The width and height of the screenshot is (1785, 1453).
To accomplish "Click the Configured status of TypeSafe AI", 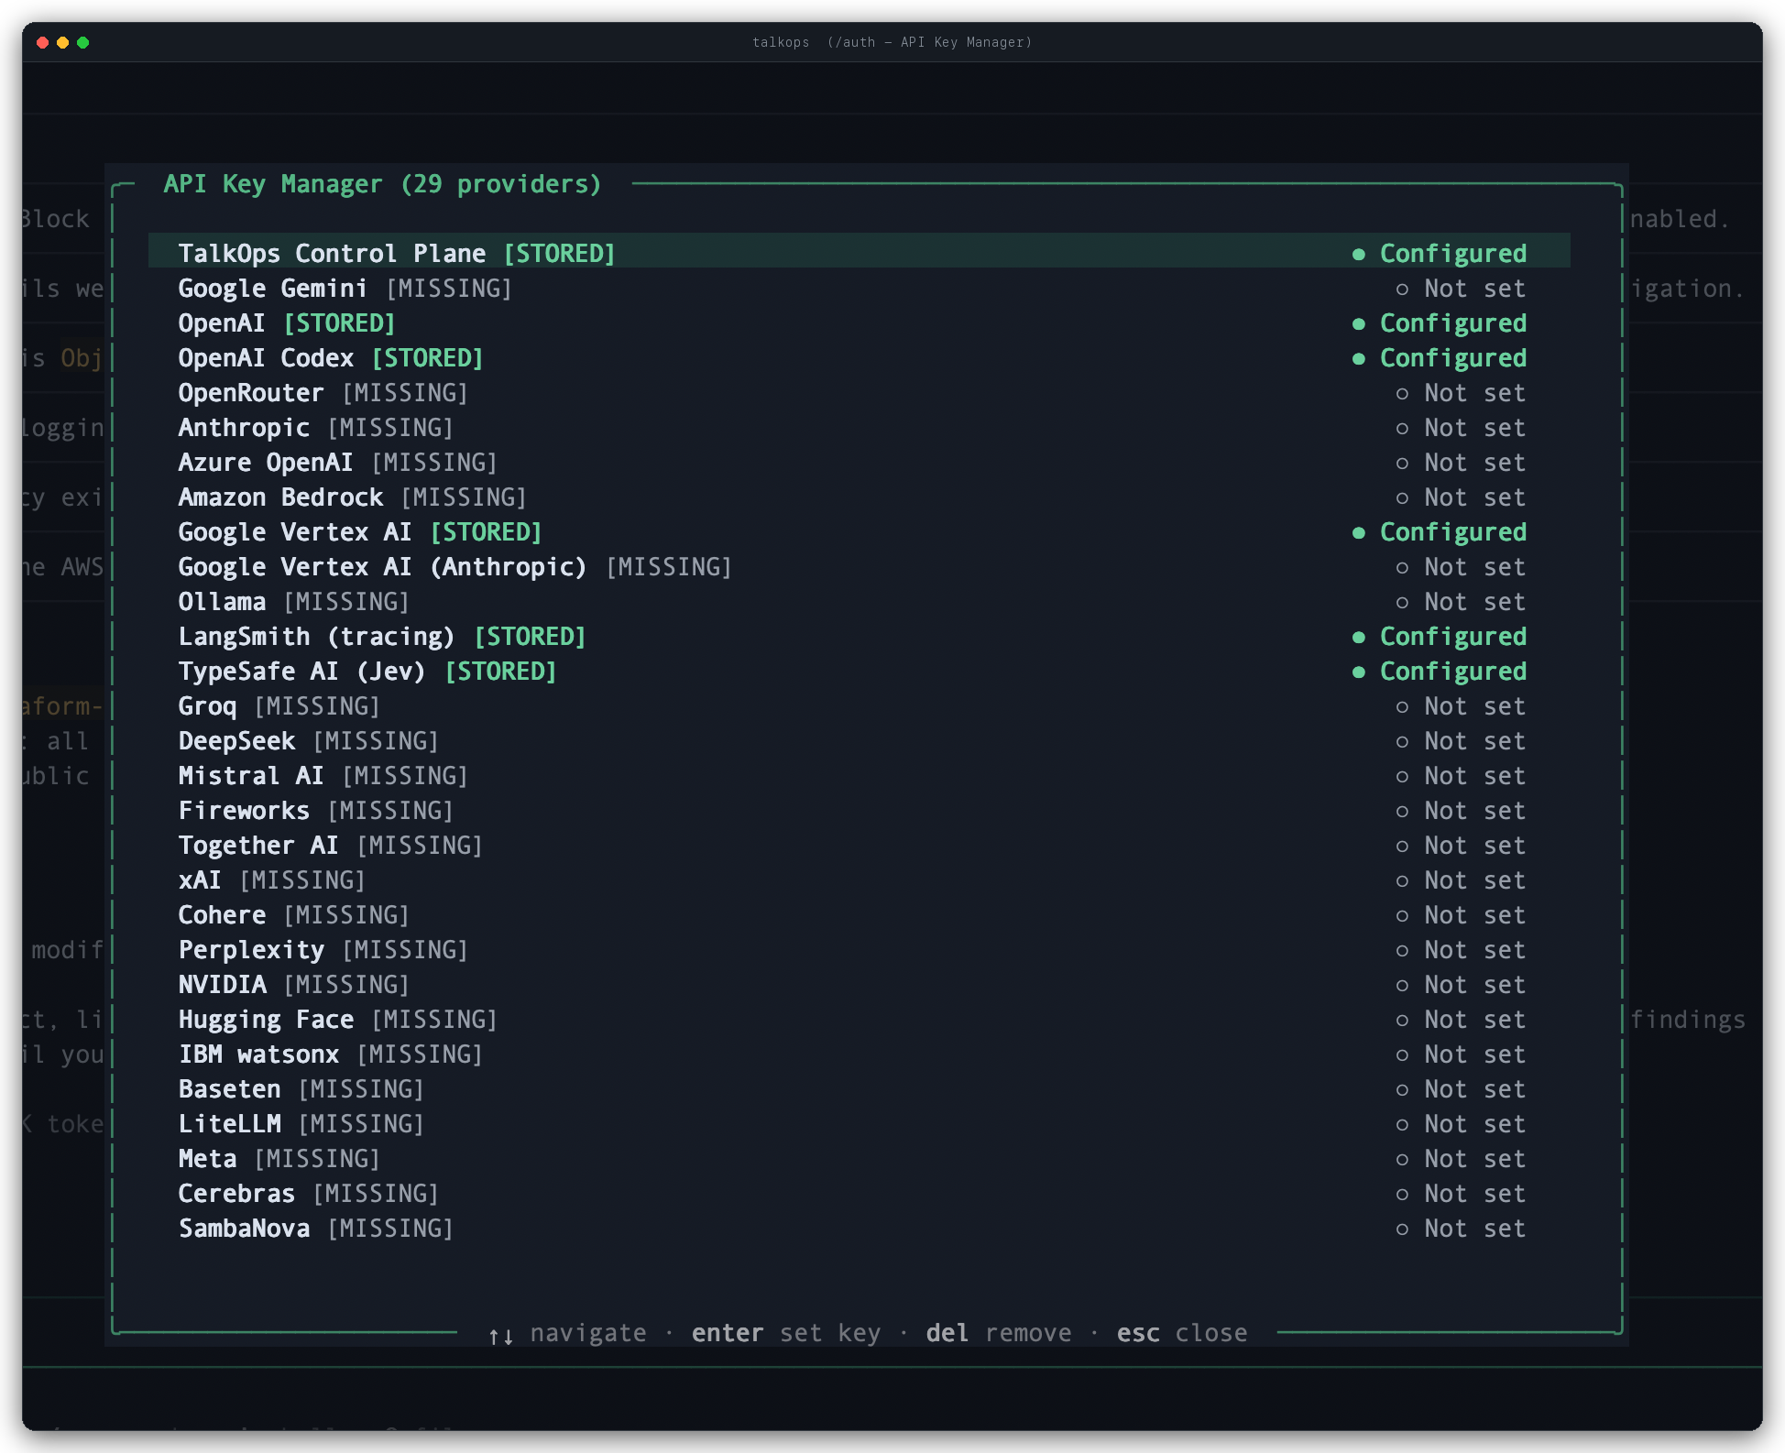I will point(1440,671).
